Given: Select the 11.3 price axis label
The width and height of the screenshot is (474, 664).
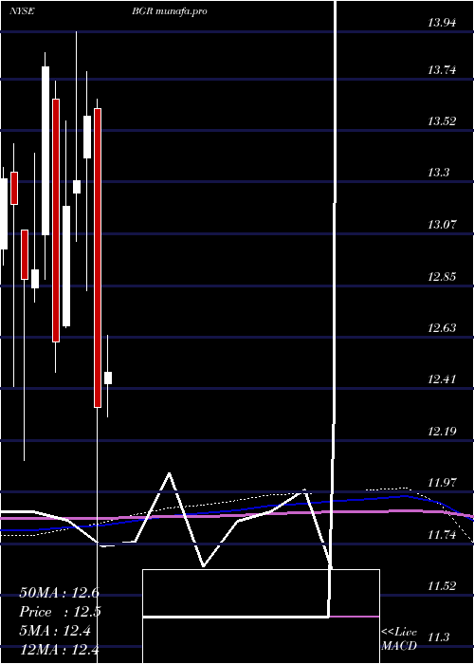Looking at the screenshot, I should click(438, 637).
